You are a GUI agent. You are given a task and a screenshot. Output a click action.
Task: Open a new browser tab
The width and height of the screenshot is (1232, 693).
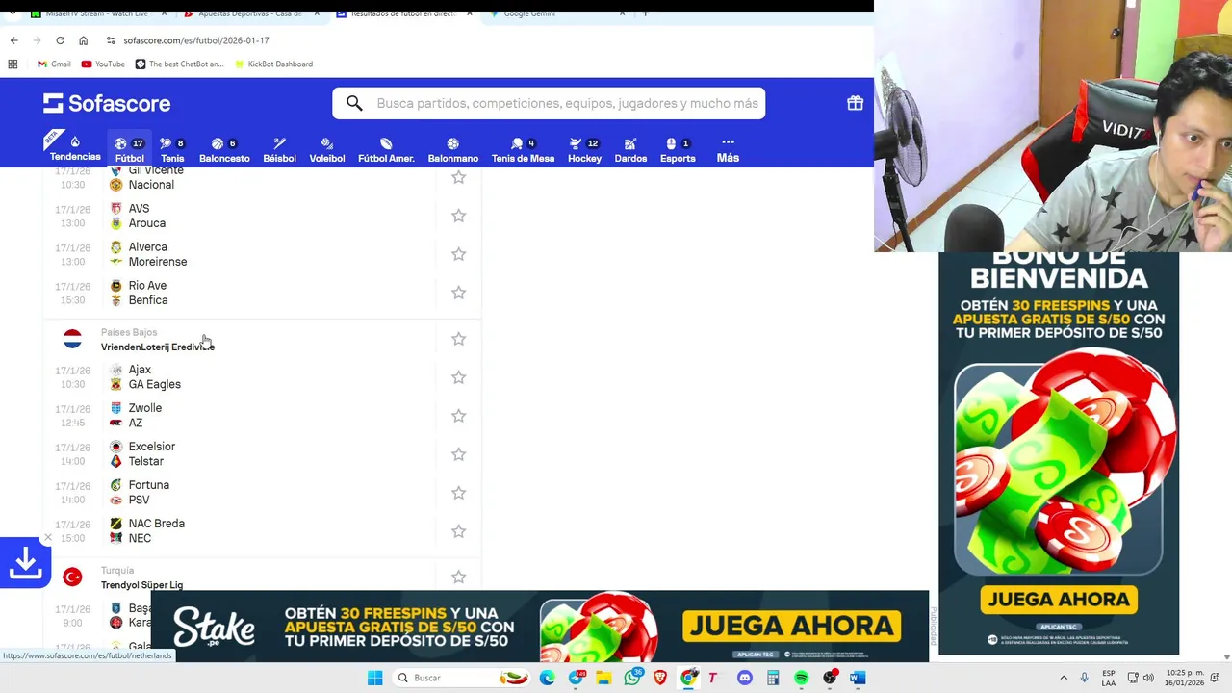(645, 13)
